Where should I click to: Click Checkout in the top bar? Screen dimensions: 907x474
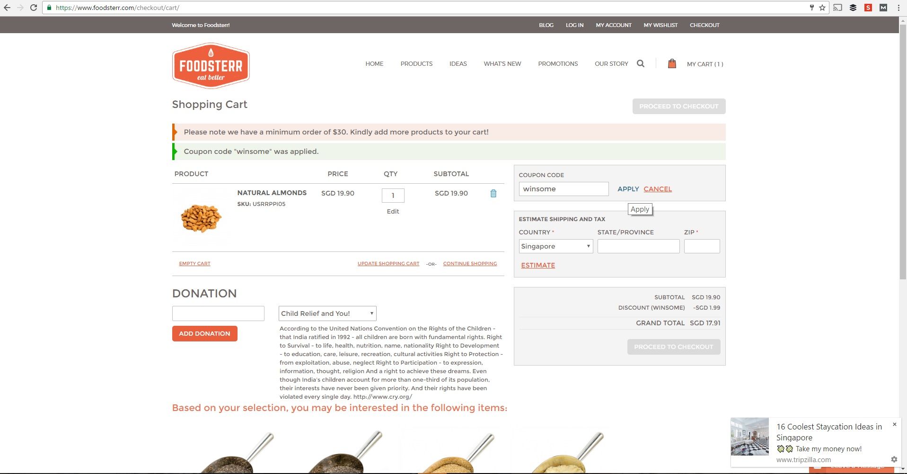coord(704,25)
